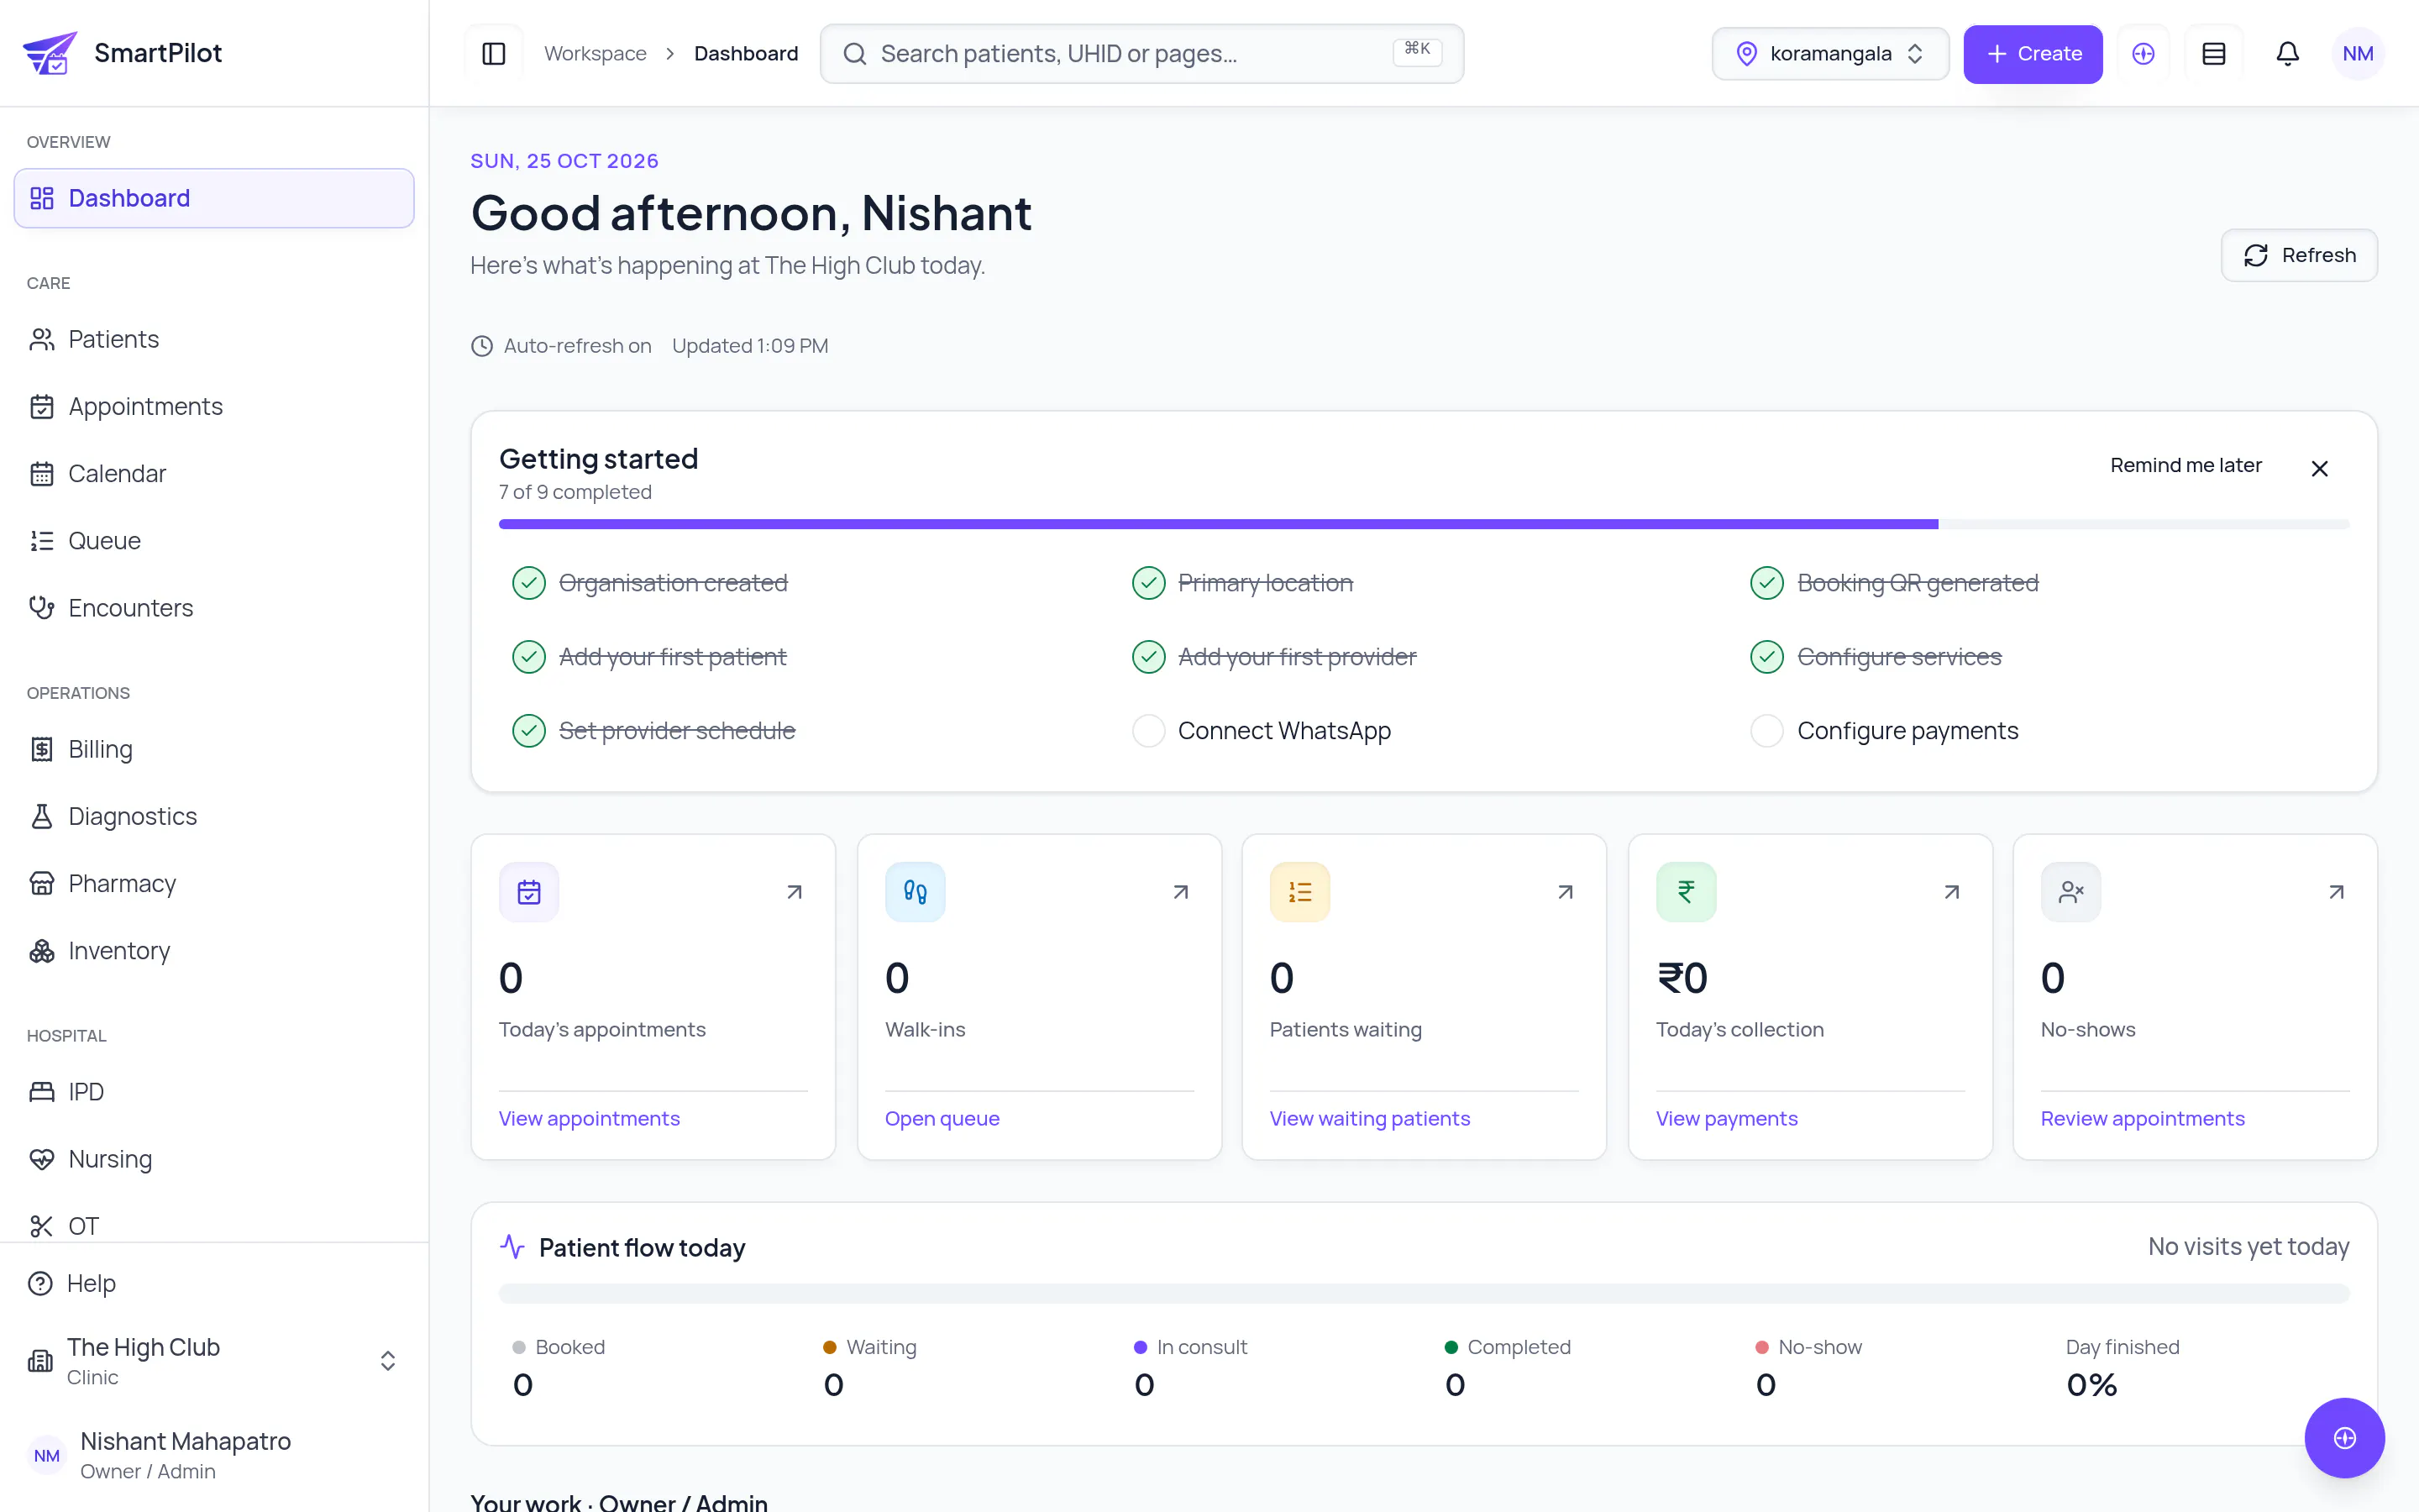Open notifications bell
2419x1512 pixels.
click(2287, 53)
